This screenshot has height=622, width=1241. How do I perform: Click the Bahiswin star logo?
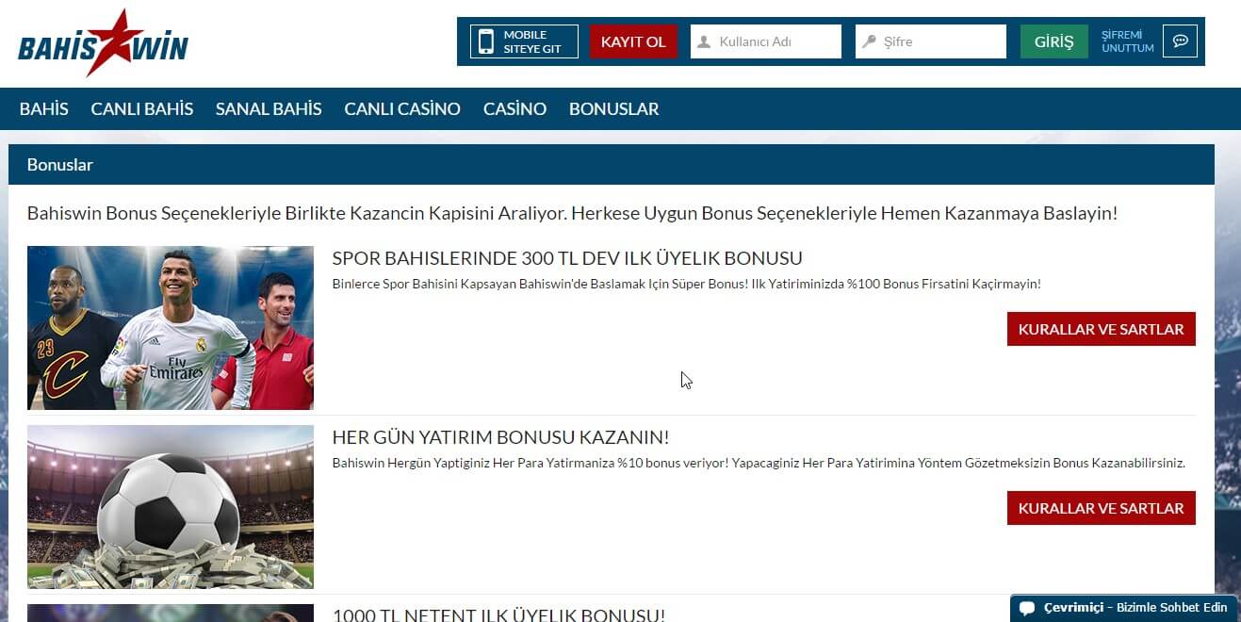coord(103,41)
